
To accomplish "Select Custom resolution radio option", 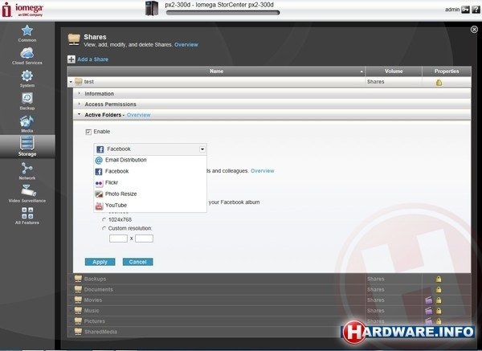I will (x=104, y=228).
